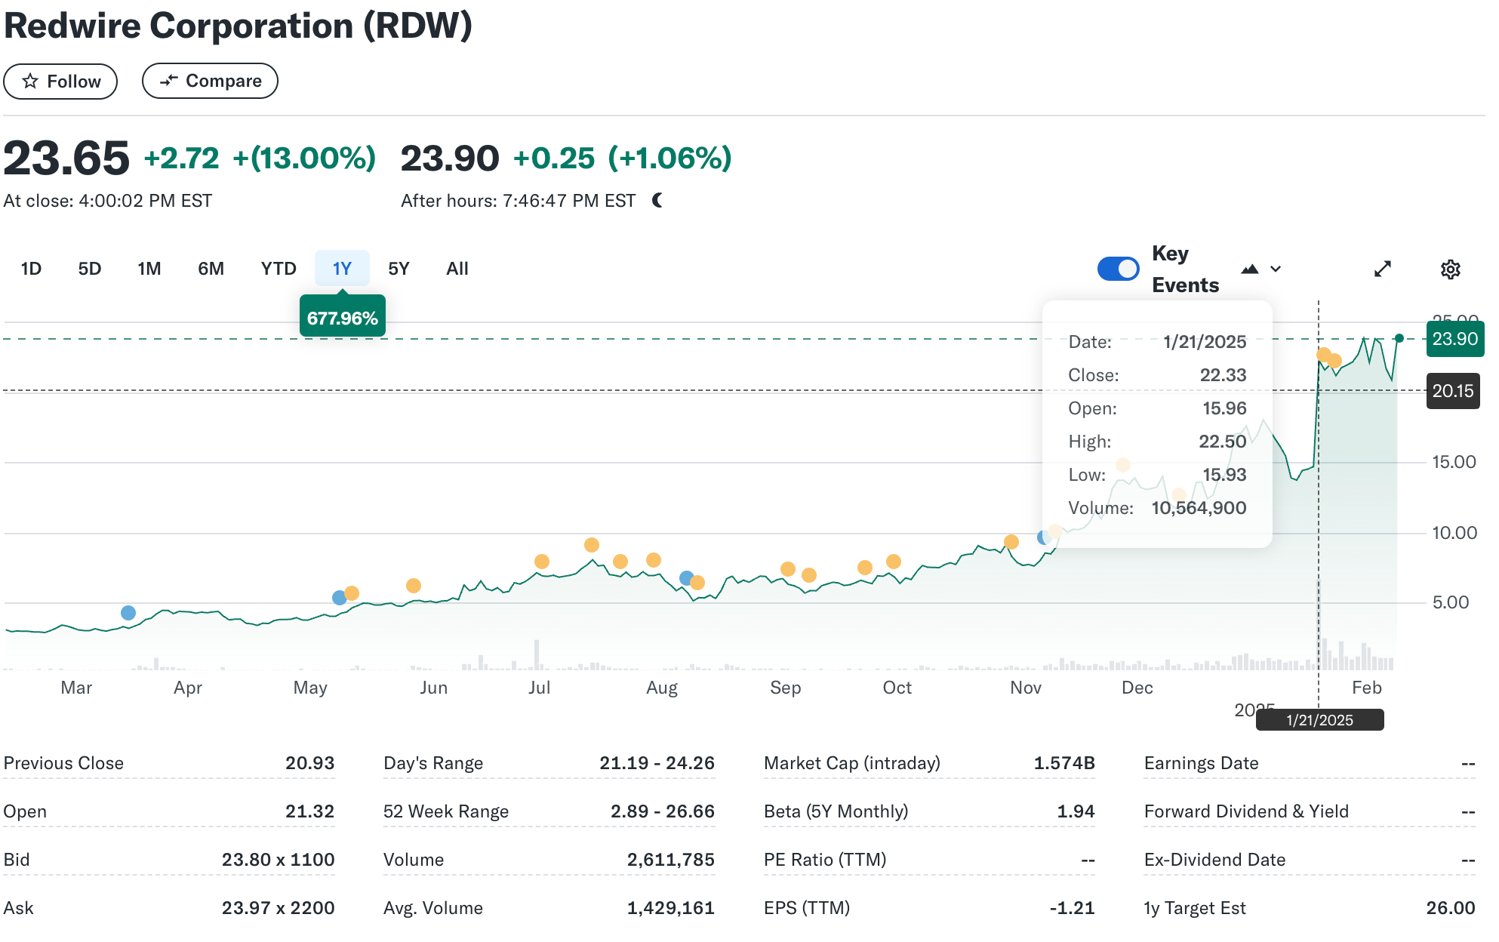Open the Compare stocks button
Image resolution: width=1499 pixels, height=942 pixels.
[x=210, y=82]
